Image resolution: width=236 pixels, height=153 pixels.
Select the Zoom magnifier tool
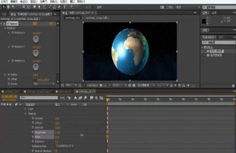pyautogui.click(x=13, y=6)
